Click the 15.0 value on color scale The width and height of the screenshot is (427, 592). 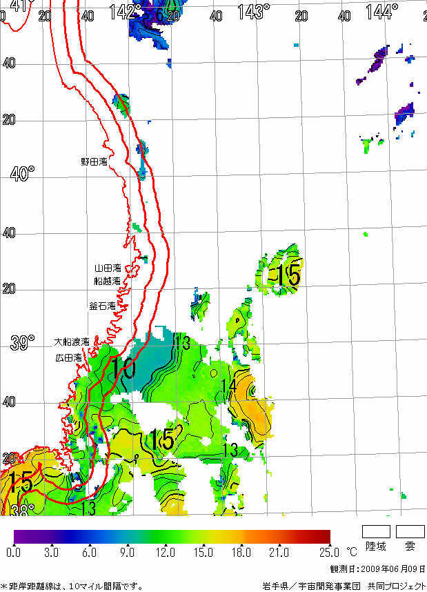[x=203, y=553]
